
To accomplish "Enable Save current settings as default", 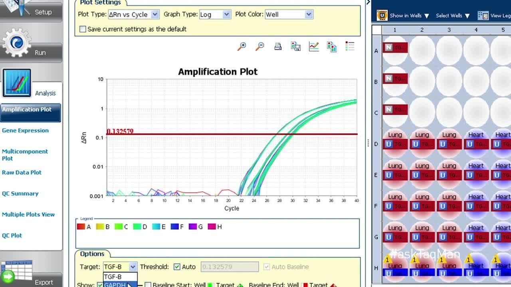I will tap(83, 29).
